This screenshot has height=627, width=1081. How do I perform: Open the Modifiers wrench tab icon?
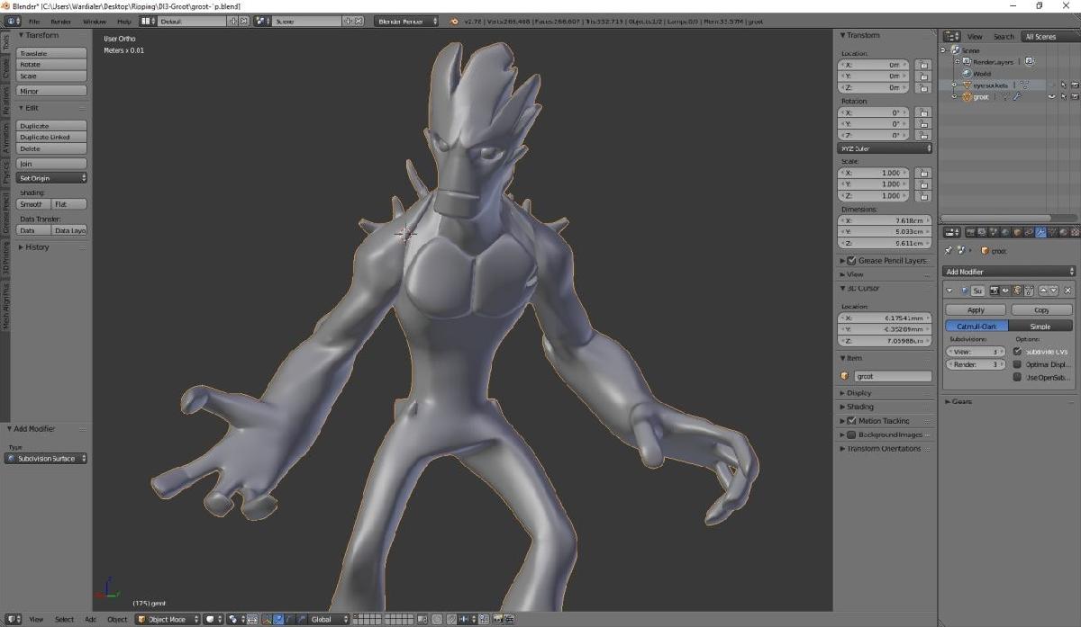coord(1040,232)
